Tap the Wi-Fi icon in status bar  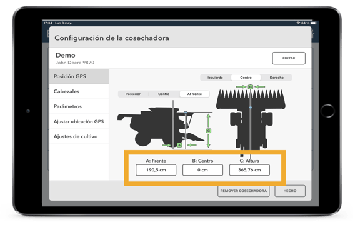[298, 23]
